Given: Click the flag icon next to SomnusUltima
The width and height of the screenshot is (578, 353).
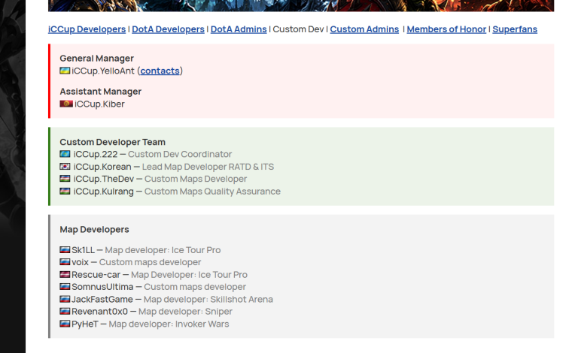Looking at the screenshot, I should (65, 286).
